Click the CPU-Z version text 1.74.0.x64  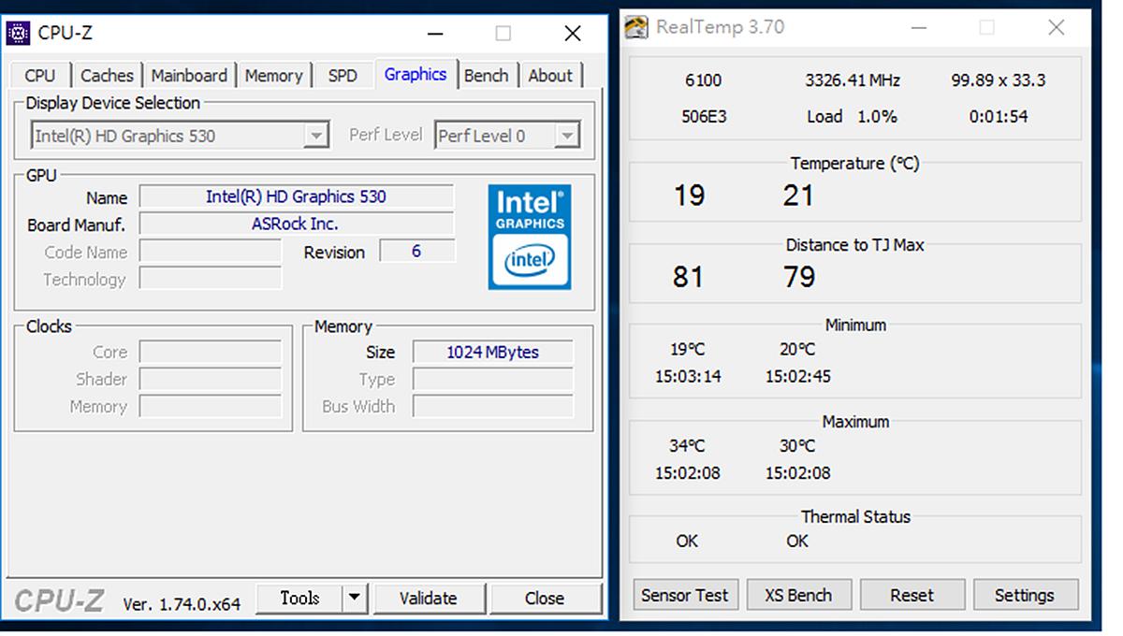182,604
